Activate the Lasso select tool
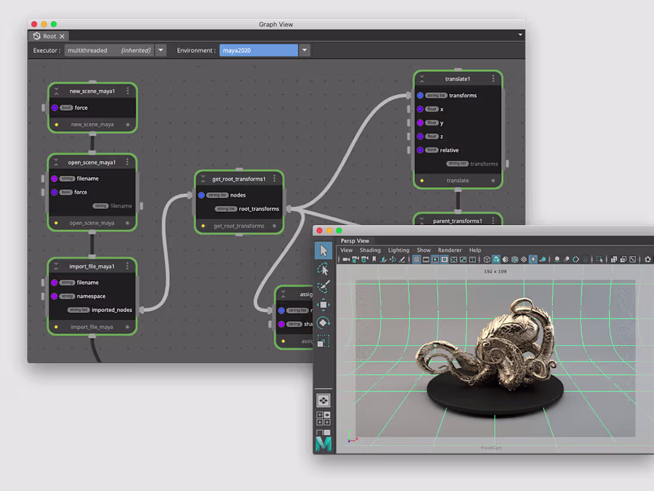 323,269
